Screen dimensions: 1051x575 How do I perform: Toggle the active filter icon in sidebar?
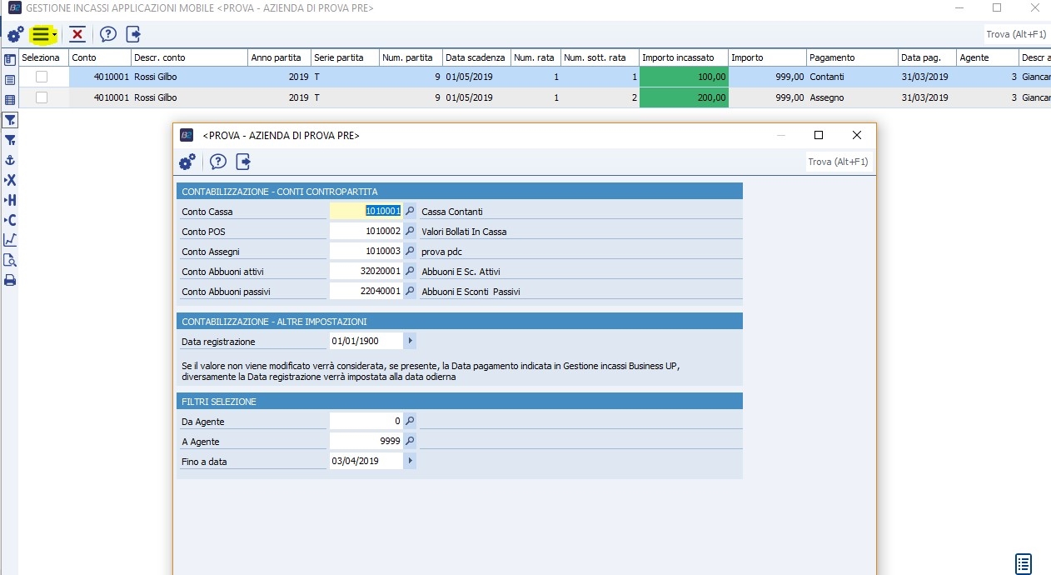point(10,121)
